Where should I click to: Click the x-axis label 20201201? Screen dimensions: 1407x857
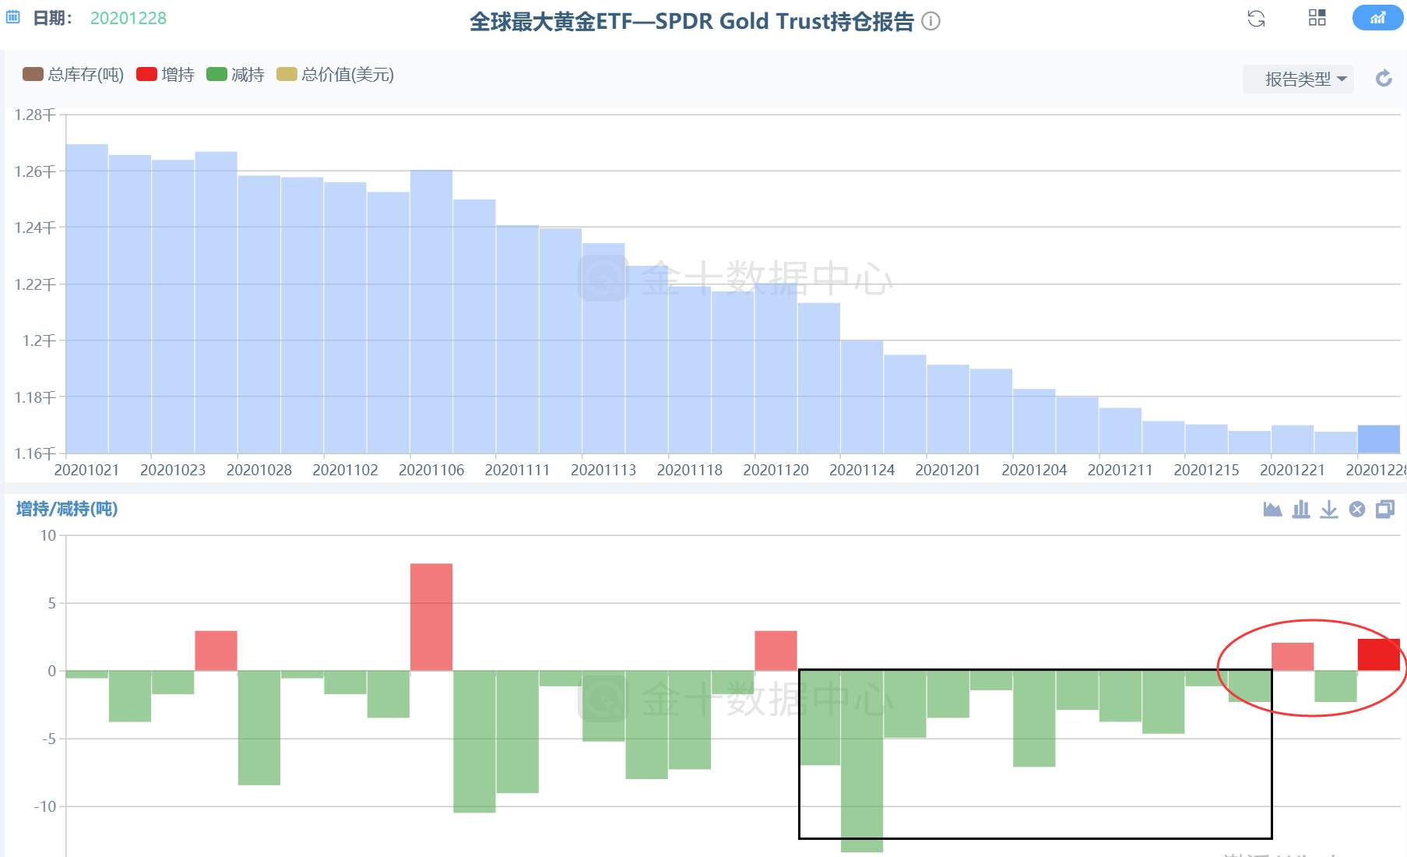tap(948, 470)
